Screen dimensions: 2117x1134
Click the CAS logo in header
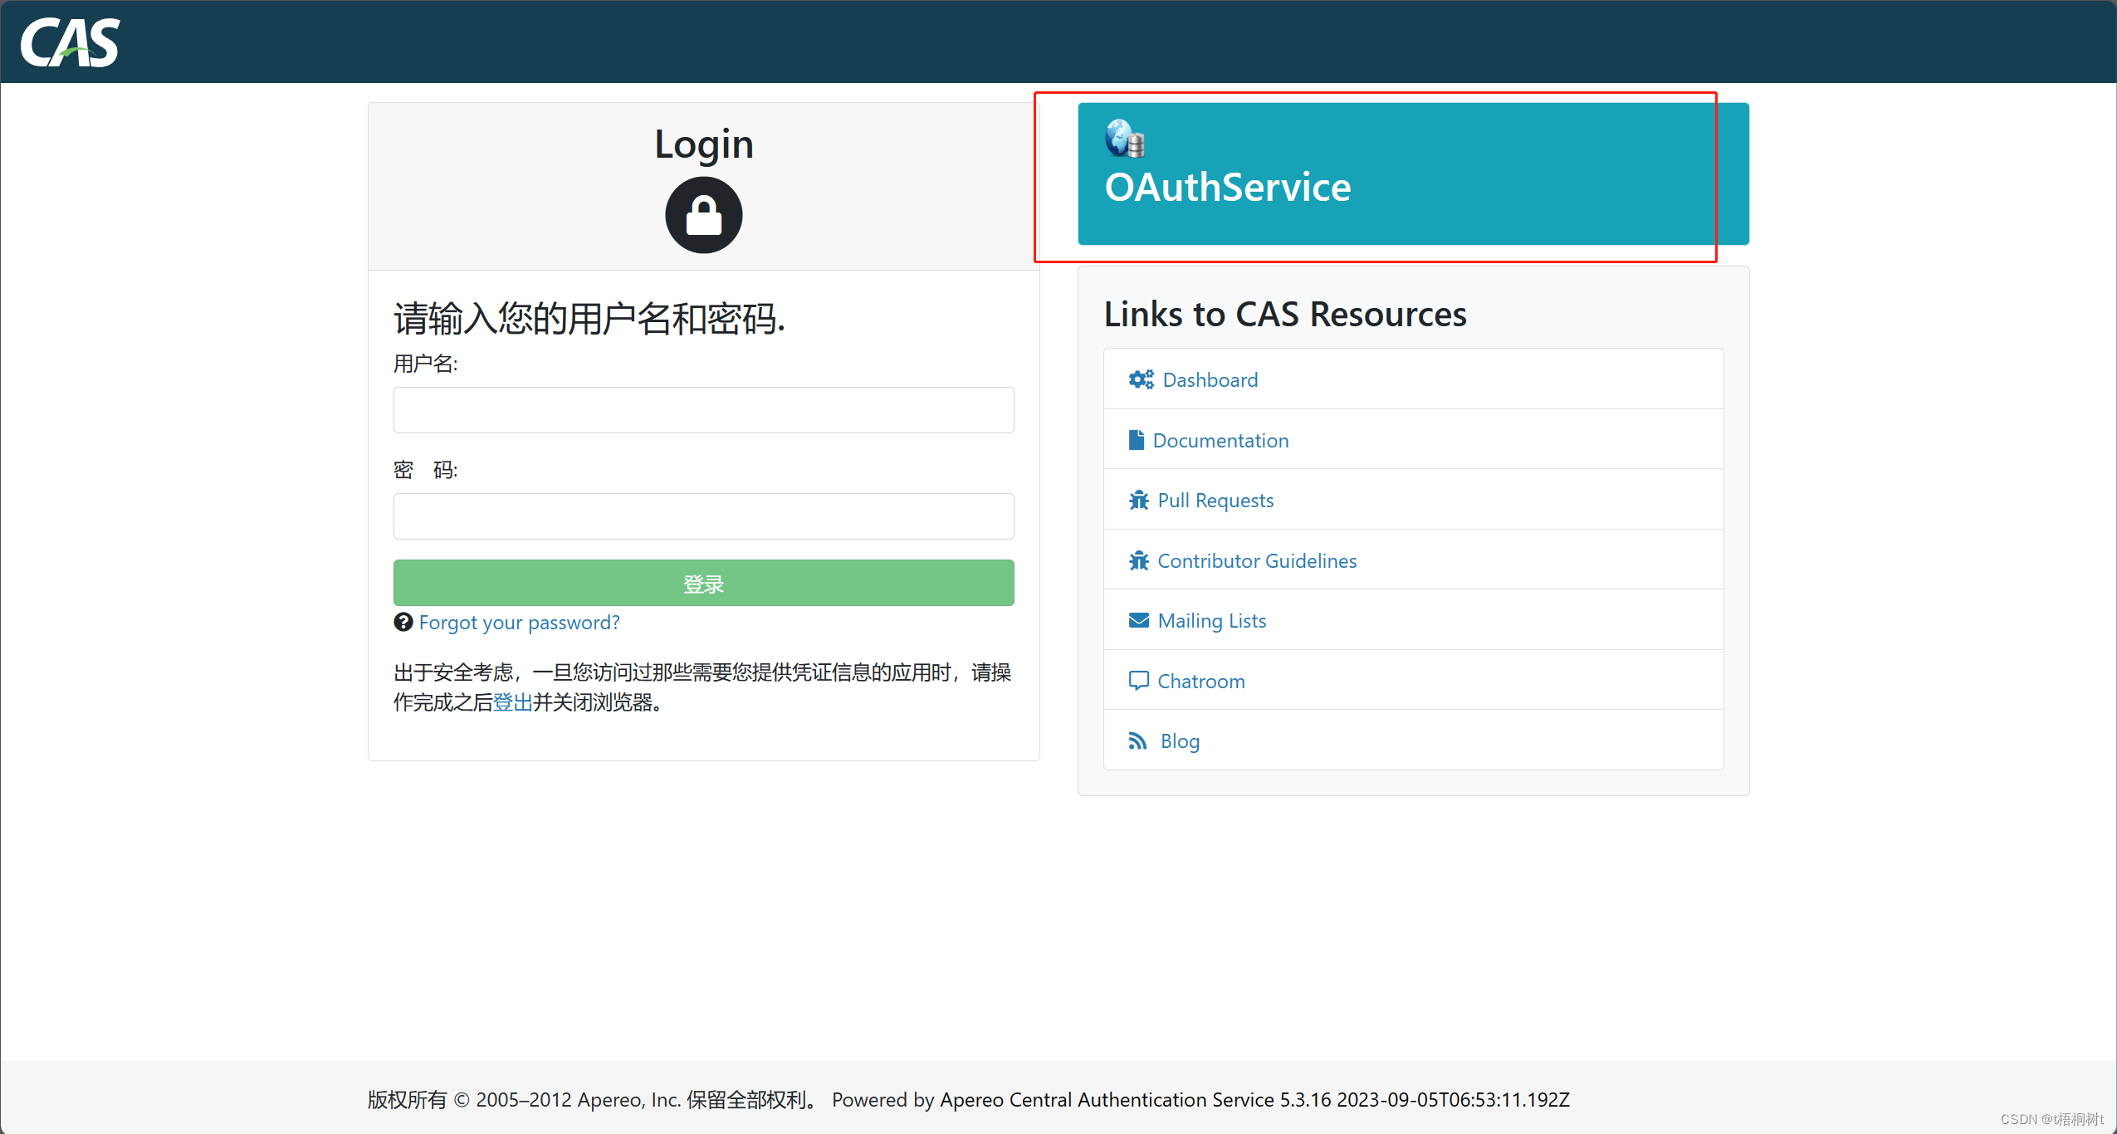(70, 42)
